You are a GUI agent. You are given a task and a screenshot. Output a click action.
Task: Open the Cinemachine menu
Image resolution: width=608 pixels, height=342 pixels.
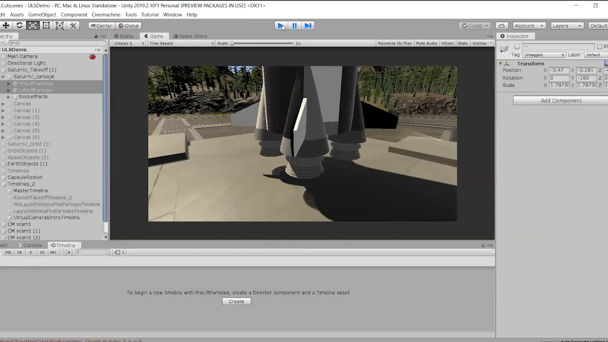point(106,15)
